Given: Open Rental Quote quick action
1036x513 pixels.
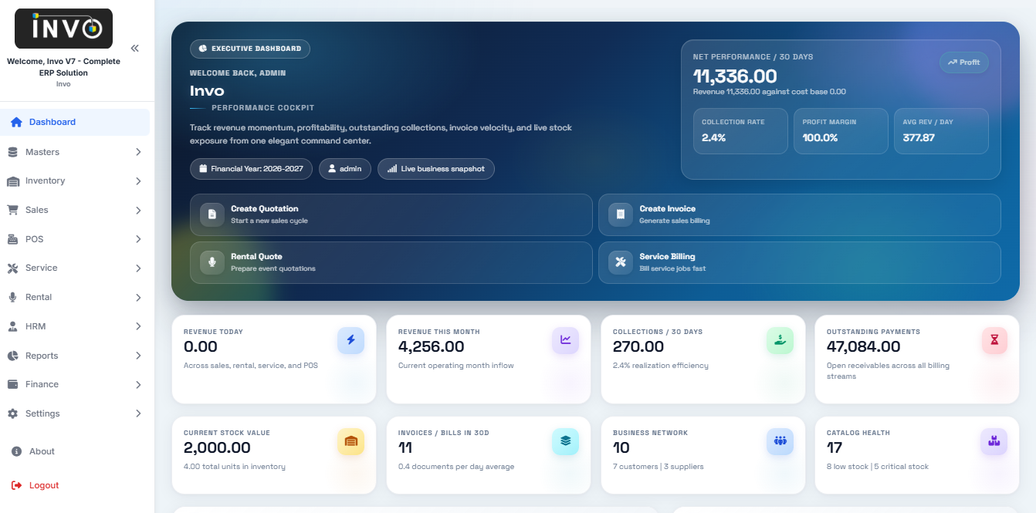Looking at the screenshot, I should 391,262.
